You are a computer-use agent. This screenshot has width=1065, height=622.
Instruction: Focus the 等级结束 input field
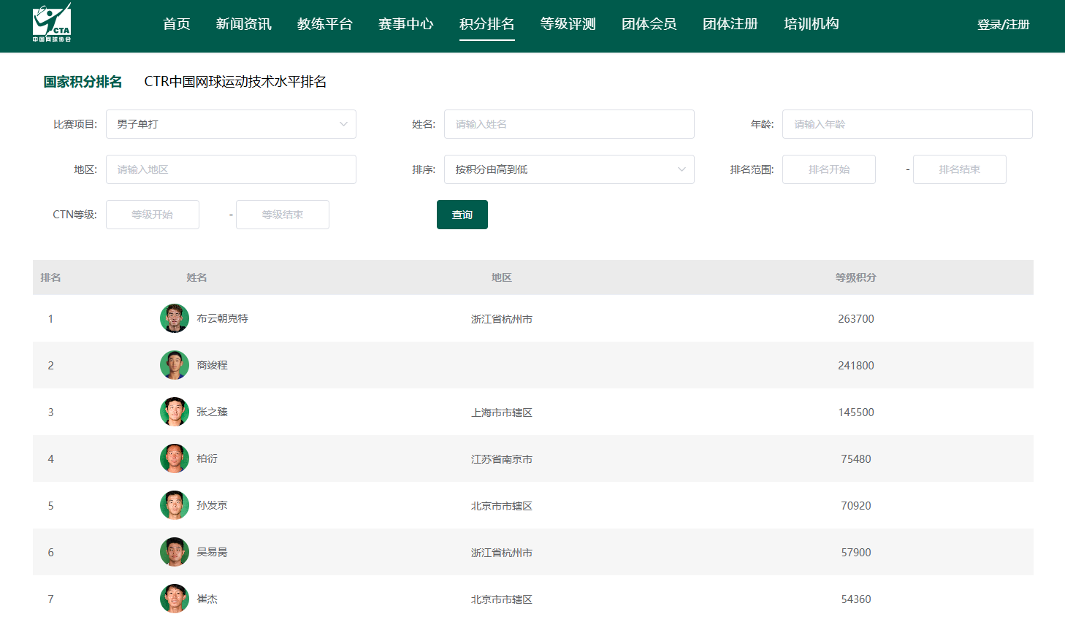283,215
